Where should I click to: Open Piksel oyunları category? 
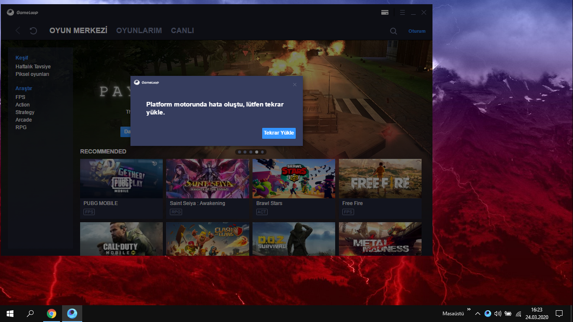[x=32, y=74]
